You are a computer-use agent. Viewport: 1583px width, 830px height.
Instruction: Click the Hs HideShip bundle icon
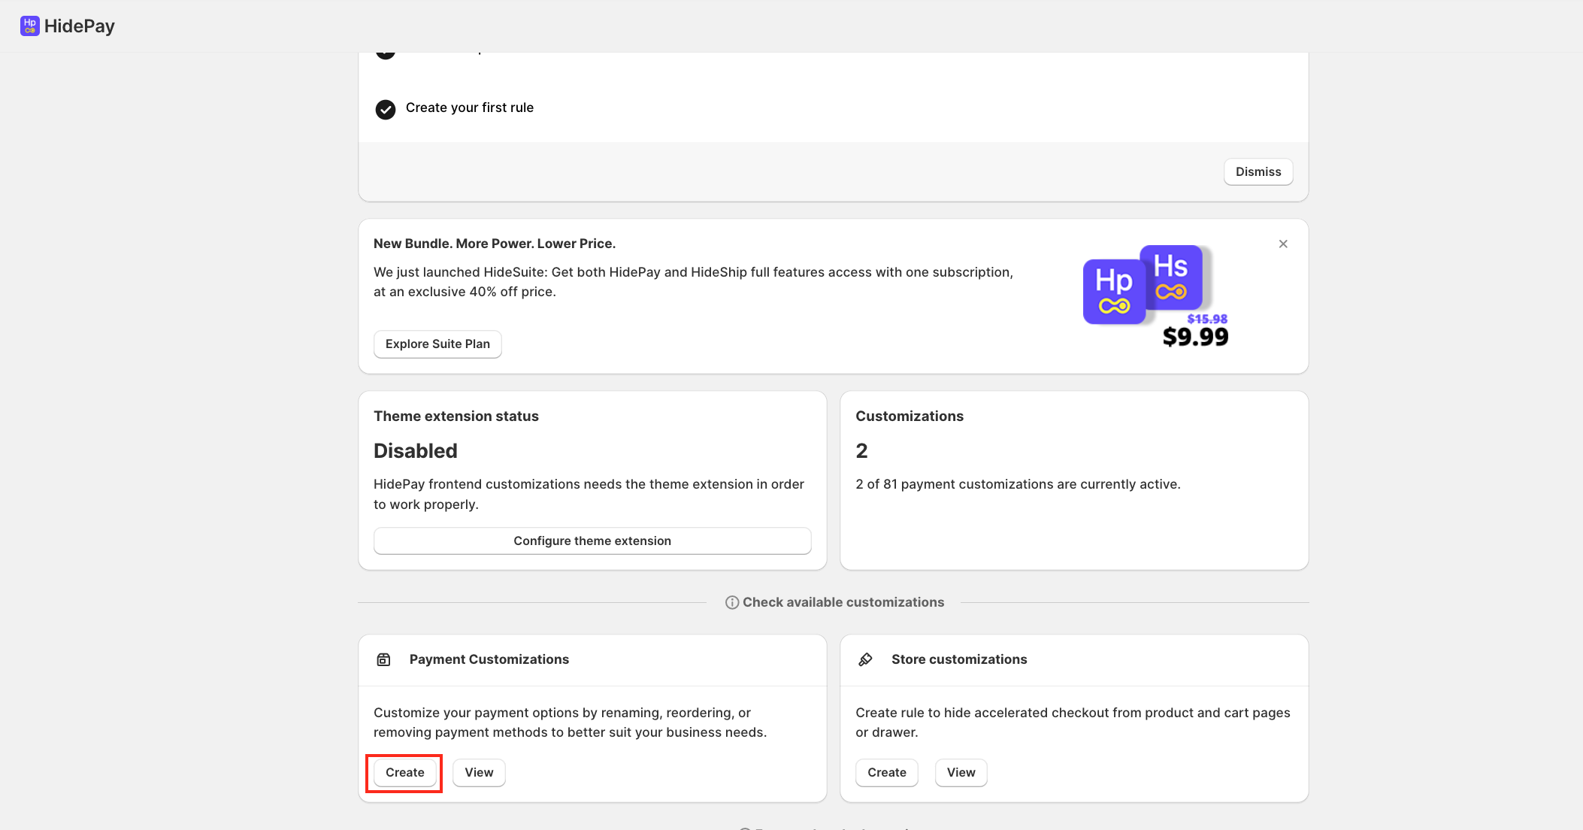click(x=1171, y=277)
